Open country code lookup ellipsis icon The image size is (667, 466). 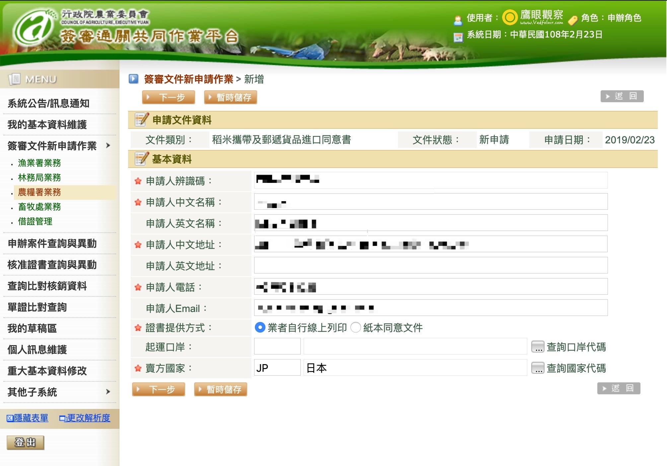tap(538, 368)
